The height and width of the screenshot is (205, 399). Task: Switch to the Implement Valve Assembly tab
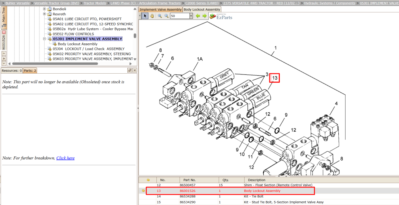pos(160,10)
